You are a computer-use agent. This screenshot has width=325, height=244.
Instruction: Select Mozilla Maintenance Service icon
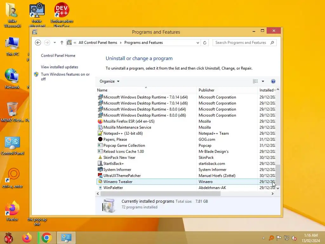click(x=100, y=127)
